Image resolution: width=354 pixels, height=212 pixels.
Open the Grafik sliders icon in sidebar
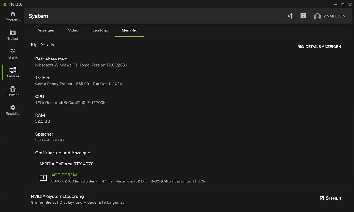coord(13,51)
